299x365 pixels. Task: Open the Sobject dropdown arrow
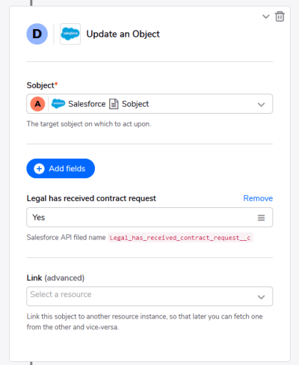[261, 105]
